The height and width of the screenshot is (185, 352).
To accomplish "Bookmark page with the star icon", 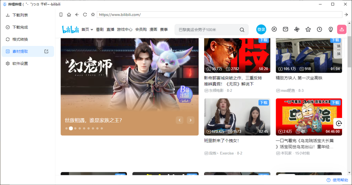I will 93,14.
